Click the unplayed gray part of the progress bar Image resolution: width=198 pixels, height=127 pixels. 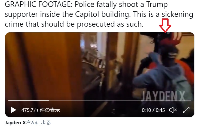(x=120, y=100)
